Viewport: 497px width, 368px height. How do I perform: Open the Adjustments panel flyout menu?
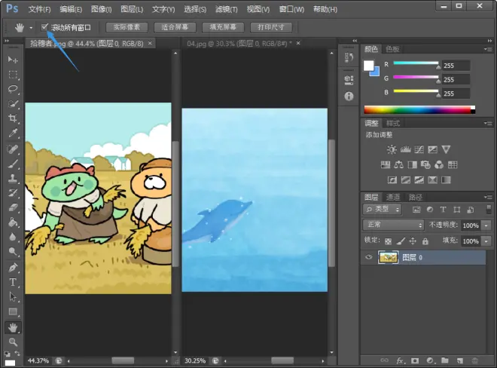tap(488, 123)
